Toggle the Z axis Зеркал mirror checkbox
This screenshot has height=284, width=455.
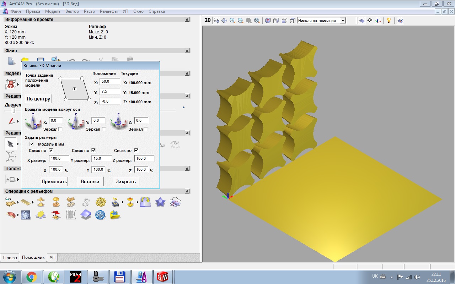(x=146, y=129)
